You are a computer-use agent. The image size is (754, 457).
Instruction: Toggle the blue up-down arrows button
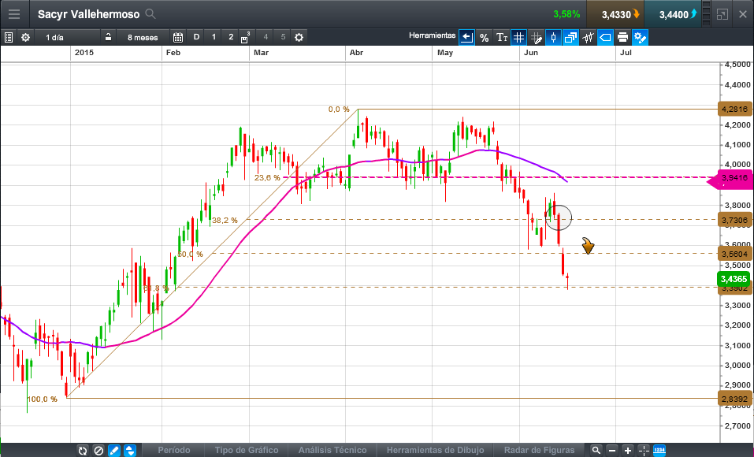130,450
